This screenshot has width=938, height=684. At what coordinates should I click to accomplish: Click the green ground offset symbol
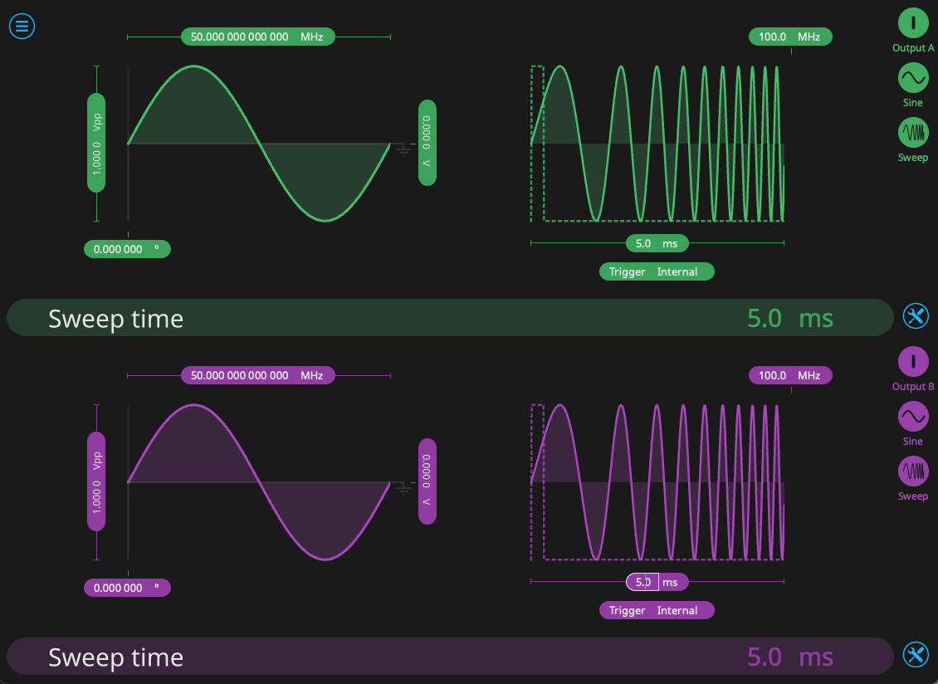(x=403, y=149)
